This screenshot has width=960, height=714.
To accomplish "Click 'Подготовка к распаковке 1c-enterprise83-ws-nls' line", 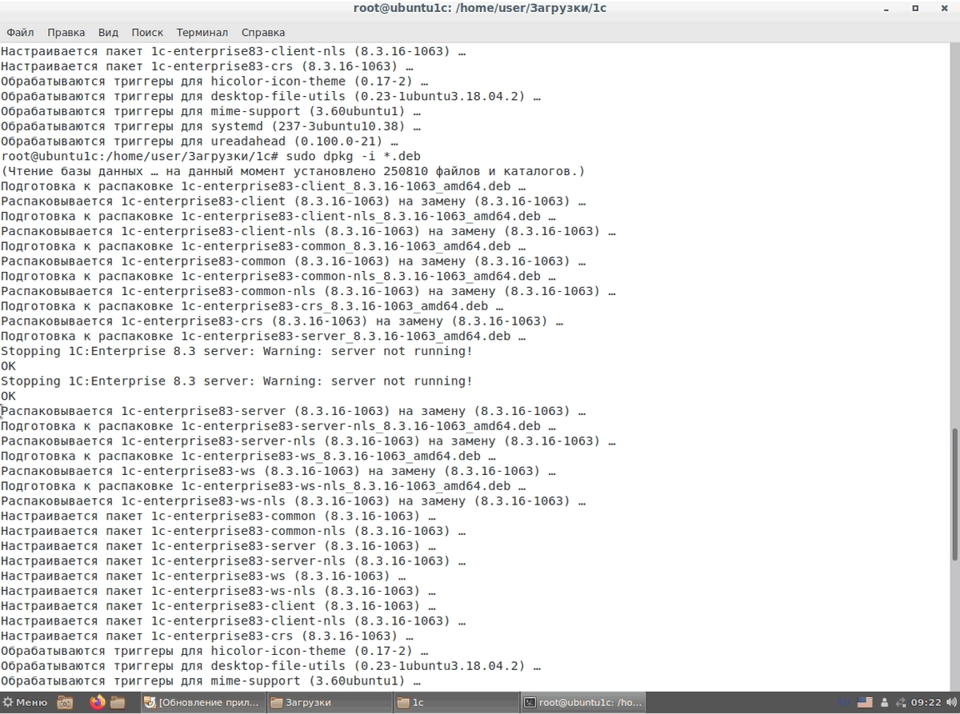I will (263, 486).
